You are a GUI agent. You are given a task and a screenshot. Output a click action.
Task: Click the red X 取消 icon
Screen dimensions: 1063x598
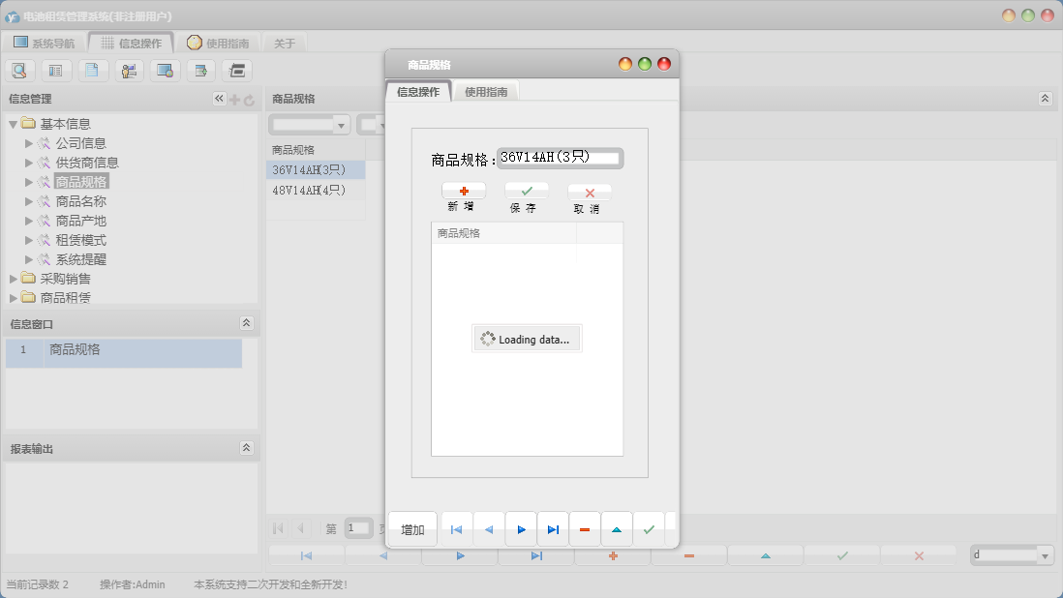pos(590,193)
